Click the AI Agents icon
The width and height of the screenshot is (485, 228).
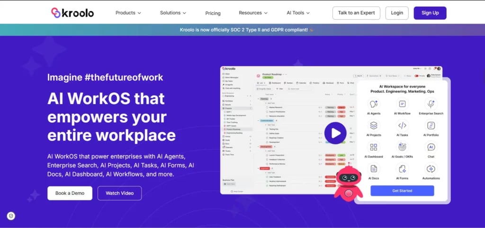point(374,104)
